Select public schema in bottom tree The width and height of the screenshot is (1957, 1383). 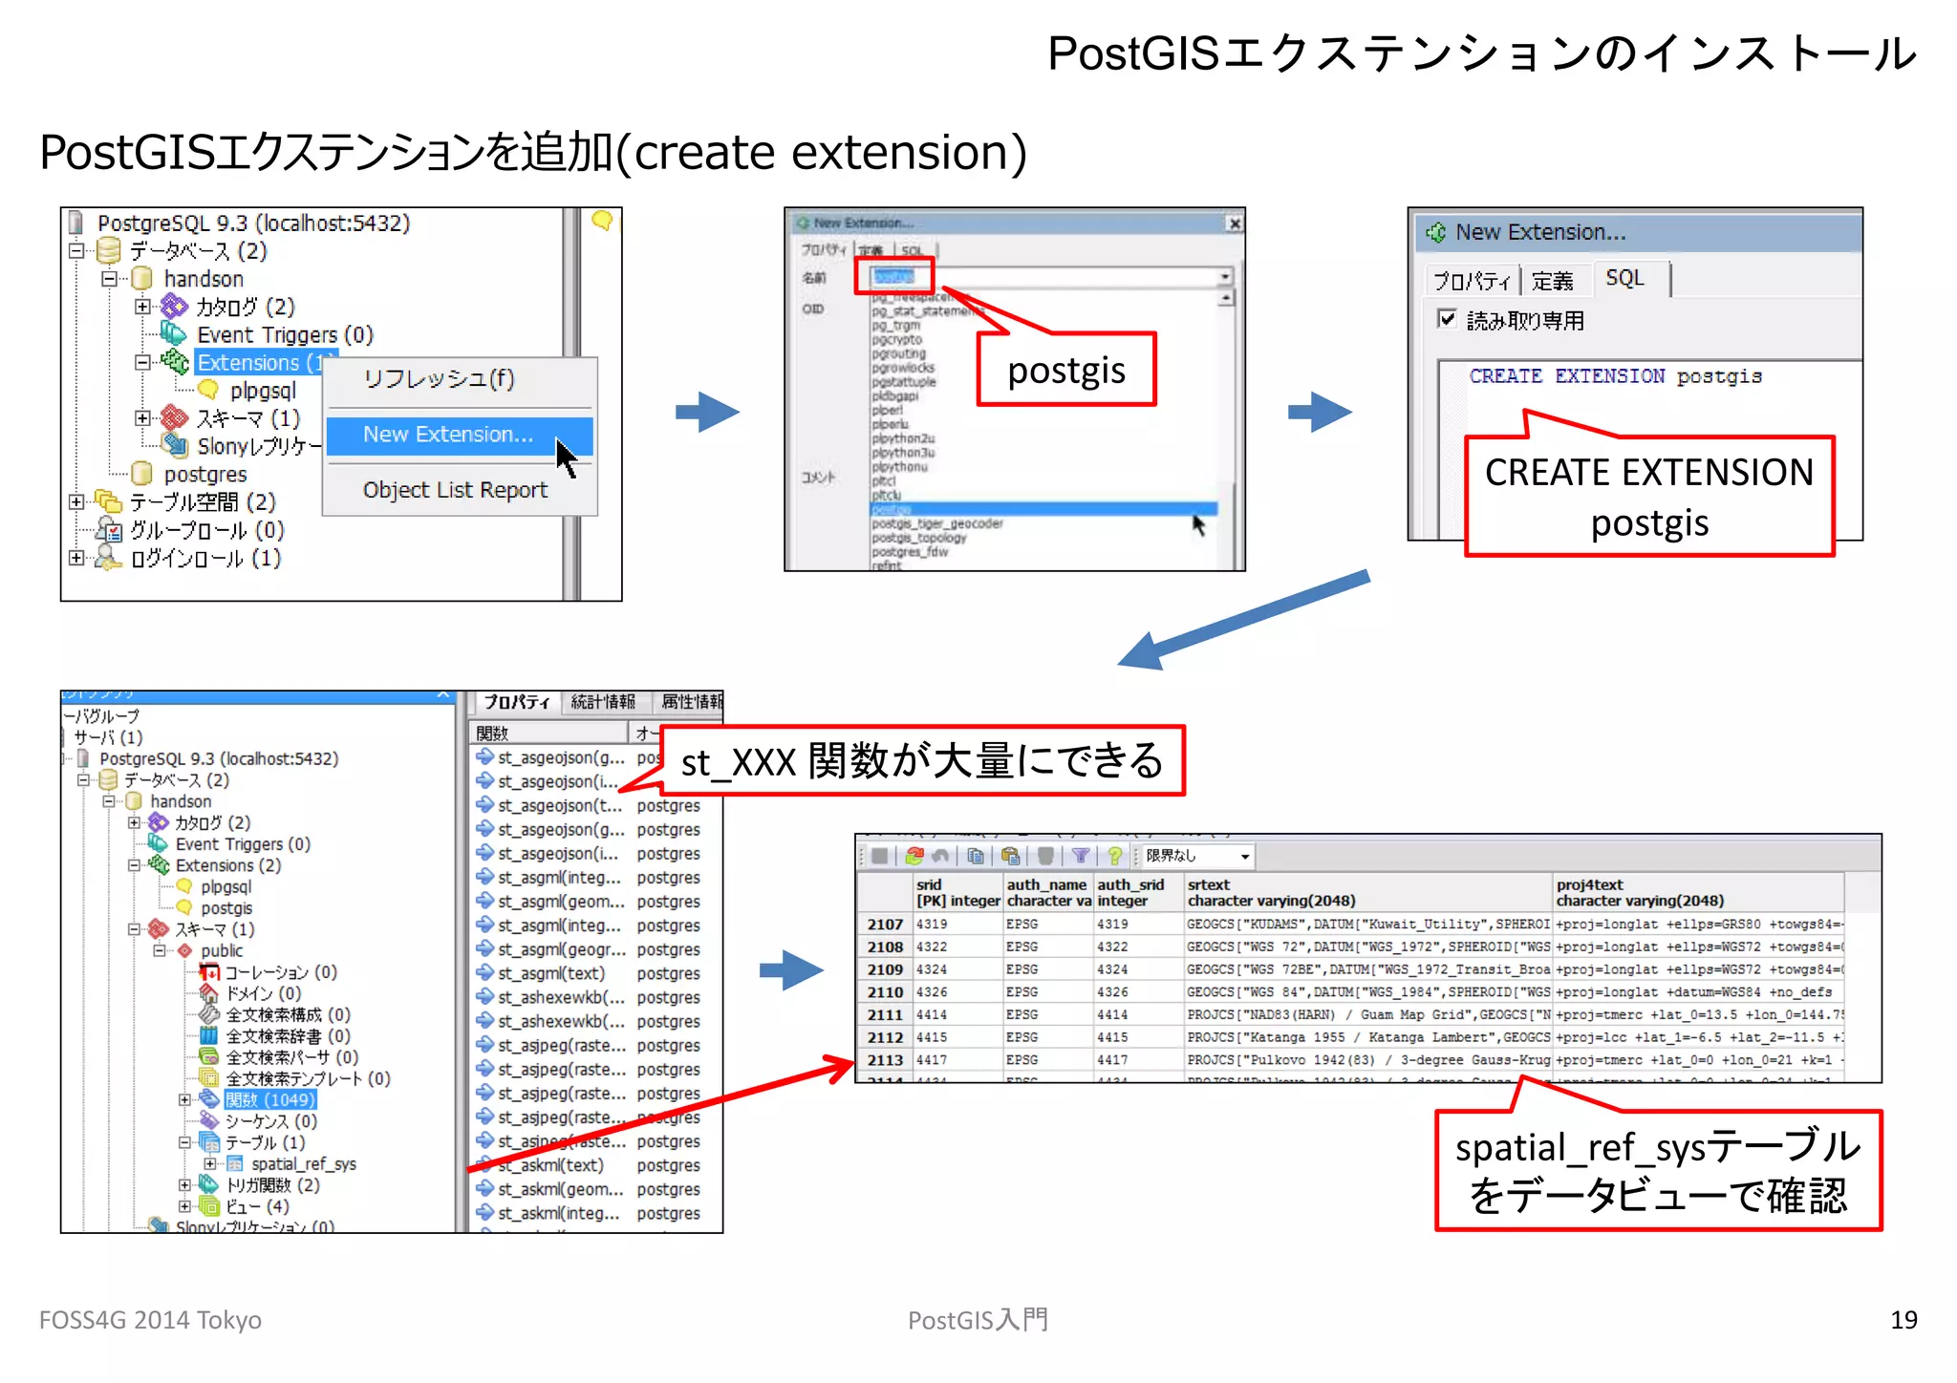[222, 950]
